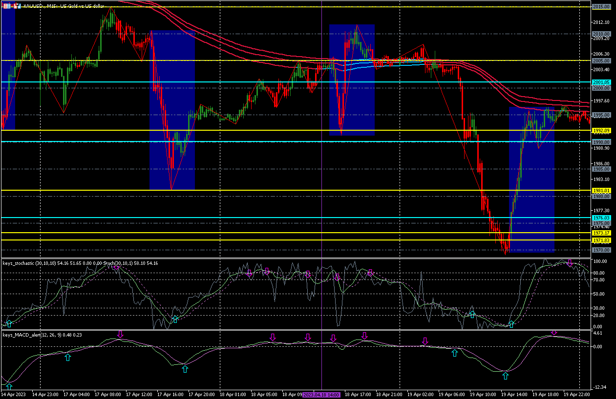Click the MACD magenta down arrow near 17 Apr 08:00
Image resolution: width=616 pixels, height=399 pixels.
121,334
